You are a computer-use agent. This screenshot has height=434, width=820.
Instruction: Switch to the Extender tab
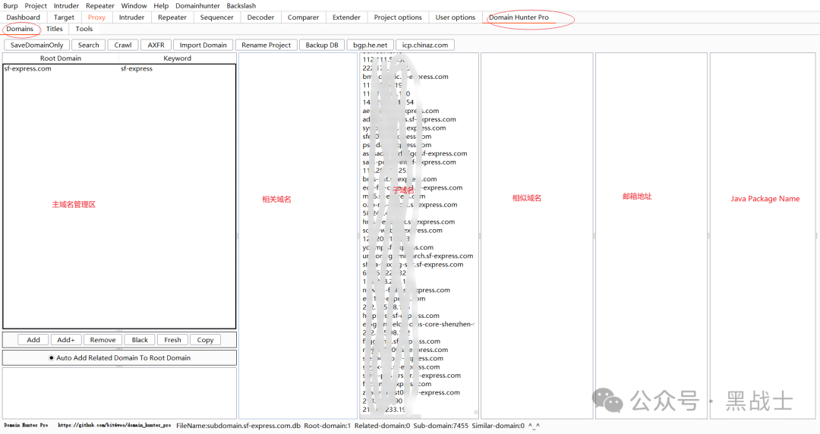click(x=347, y=17)
